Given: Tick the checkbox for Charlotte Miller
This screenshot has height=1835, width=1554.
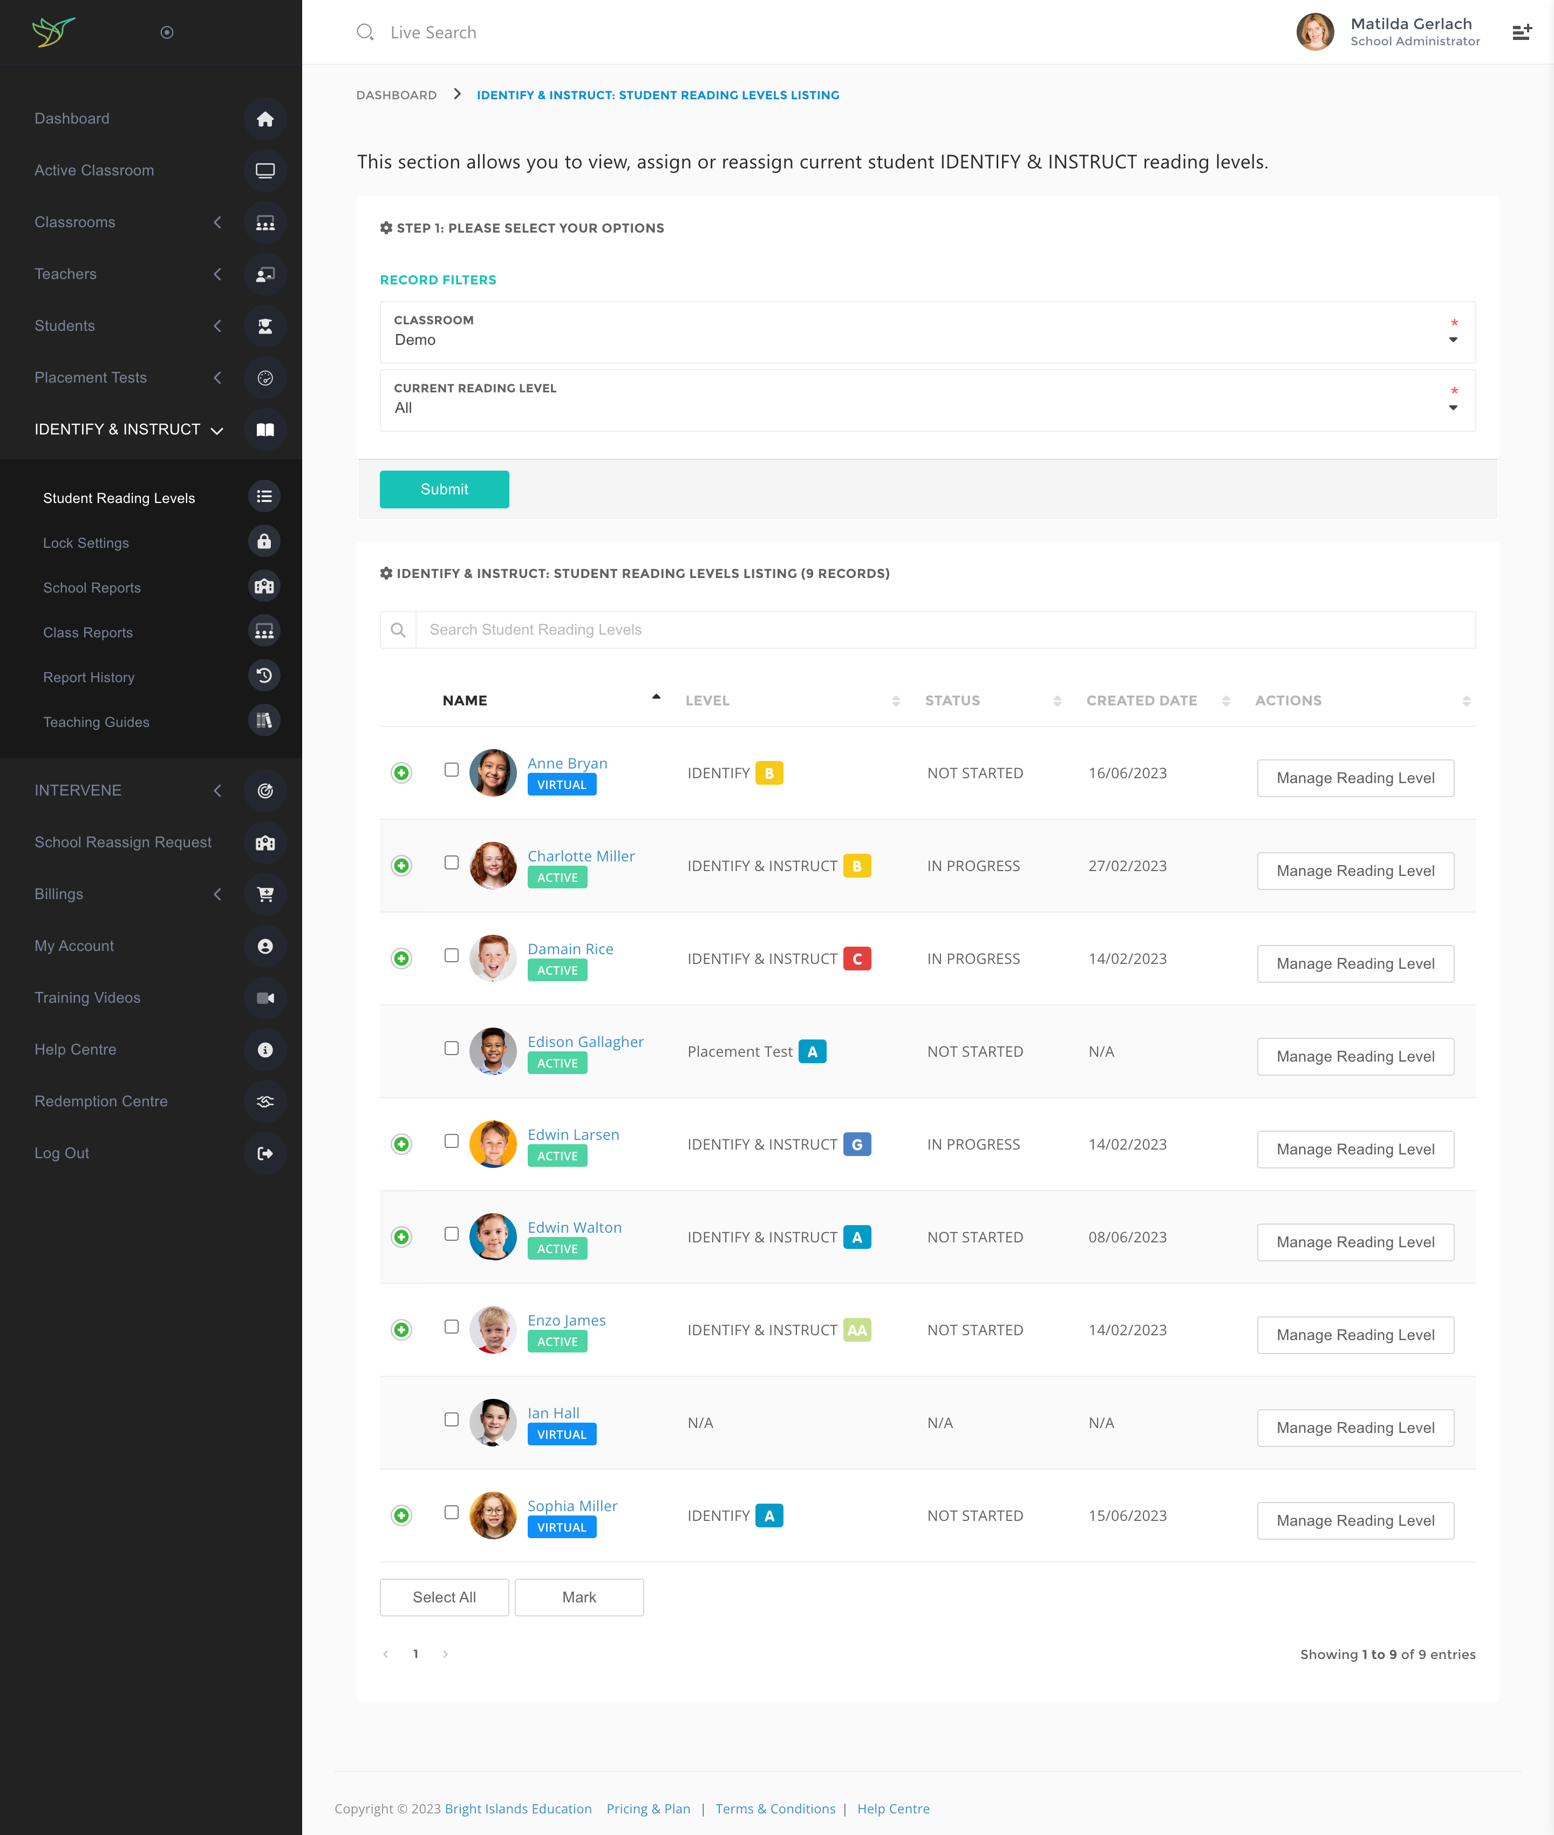Looking at the screenshot, I should pos(451,862).
